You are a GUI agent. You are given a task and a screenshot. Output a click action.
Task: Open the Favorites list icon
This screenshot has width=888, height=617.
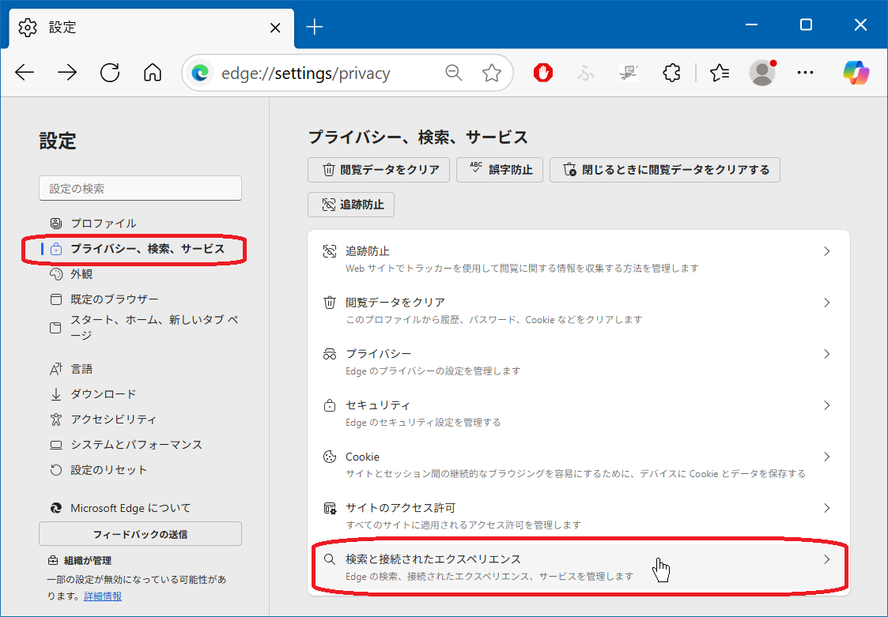(x=719, y=73)
